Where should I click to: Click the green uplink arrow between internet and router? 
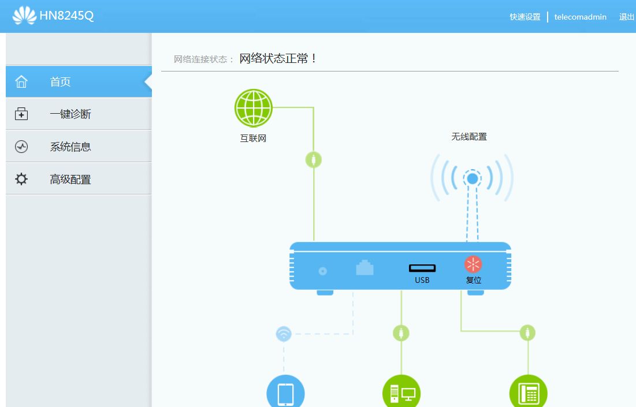click(313, 159)
